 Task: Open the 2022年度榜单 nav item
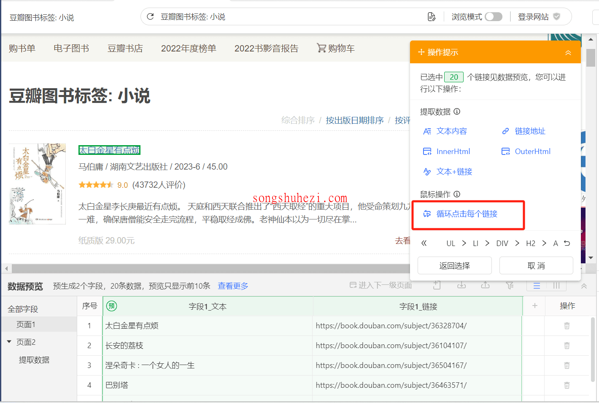point(189,49)
